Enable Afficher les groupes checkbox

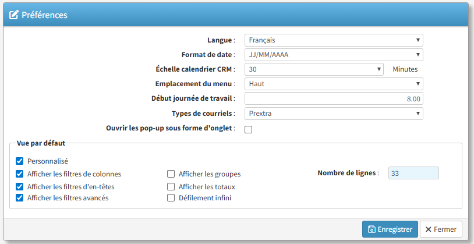coord(171,174)
